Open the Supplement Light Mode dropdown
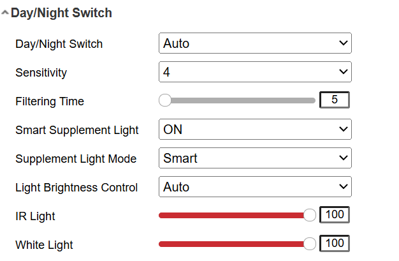 pos(255,158)
